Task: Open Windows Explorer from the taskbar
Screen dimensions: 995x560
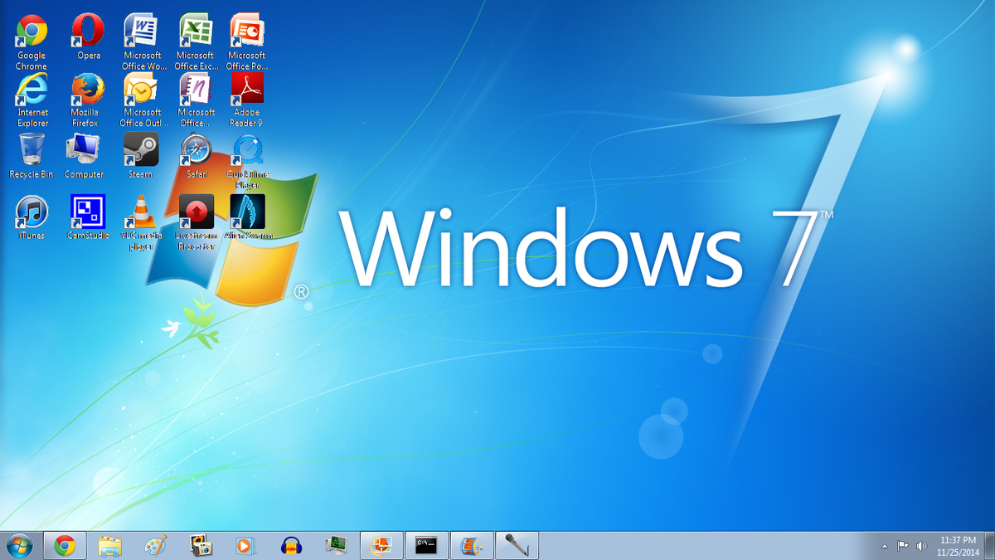Action: click(x=109, y=545)
